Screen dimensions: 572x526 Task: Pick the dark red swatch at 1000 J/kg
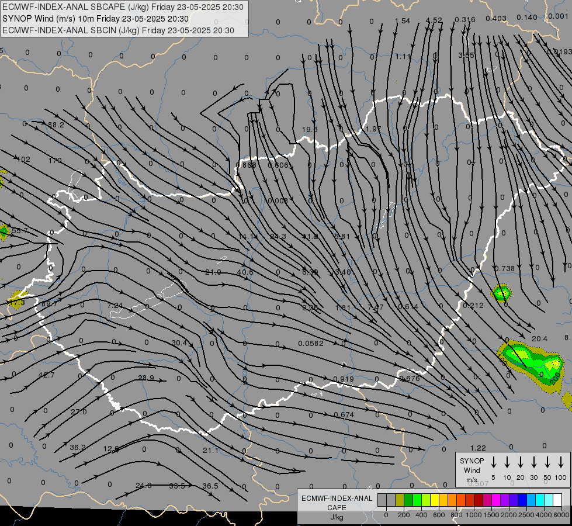pyautogui.click(x=479, y=500)
